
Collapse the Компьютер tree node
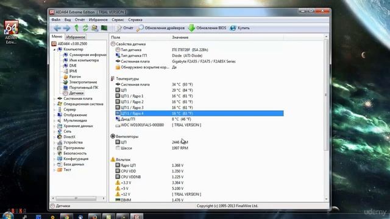pos(54,49)
